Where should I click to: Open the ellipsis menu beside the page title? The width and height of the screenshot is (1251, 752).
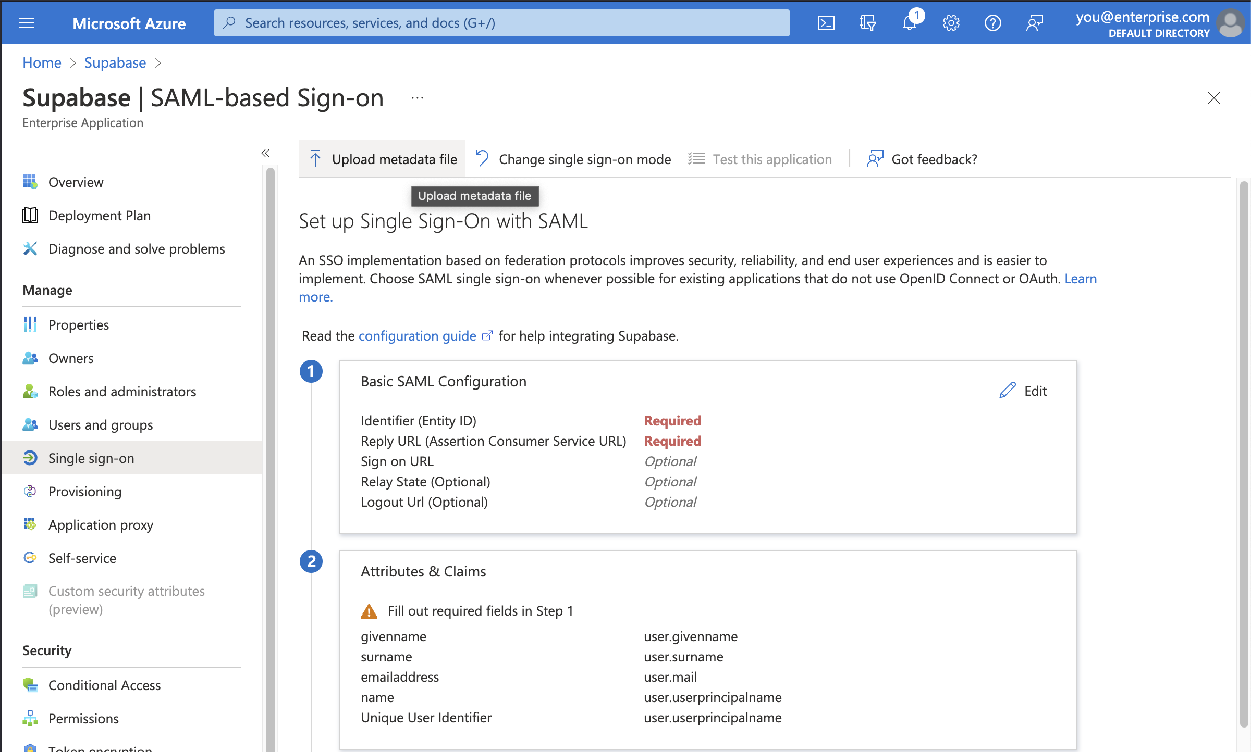(416, 97)
